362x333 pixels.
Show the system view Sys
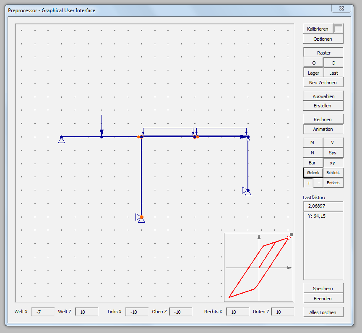pos(333,153)
